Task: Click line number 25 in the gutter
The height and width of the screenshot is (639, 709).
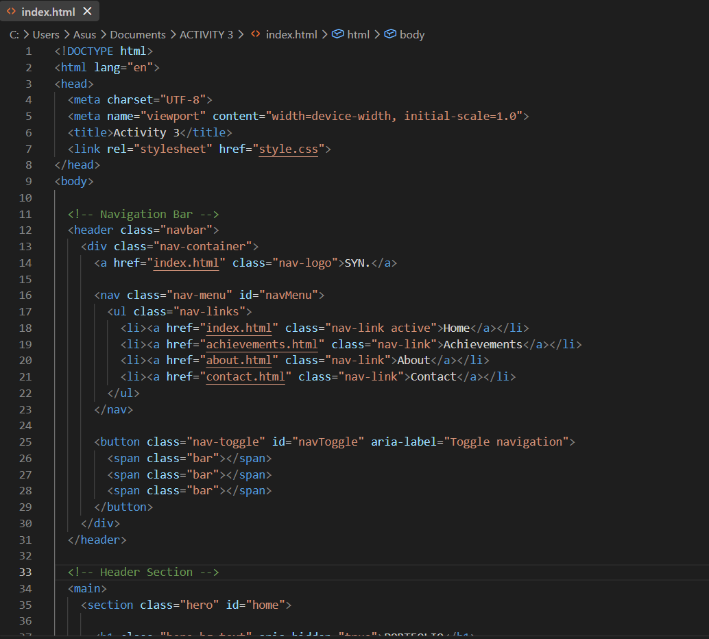Action: click(x=25, y=442)
